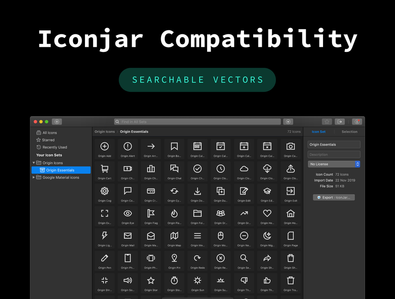This screenshot has width=395, height=299.
Task: Click the "Your Icon Sets" sidebar heading
Action: pyautogui.click(x=49, y=155)
